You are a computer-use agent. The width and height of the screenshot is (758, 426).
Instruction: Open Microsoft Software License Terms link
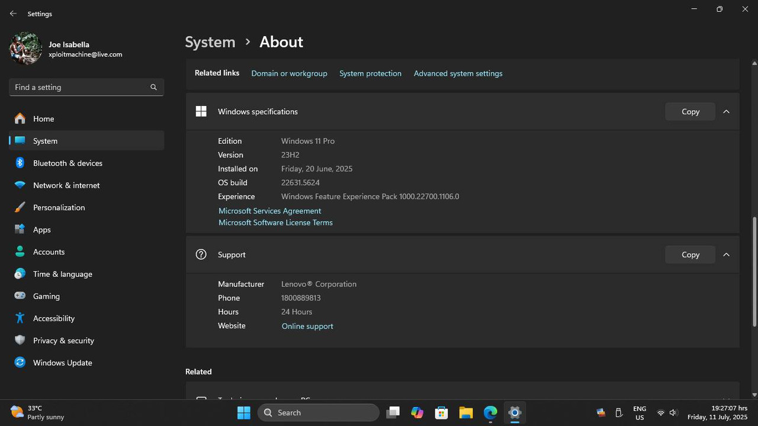275,222
